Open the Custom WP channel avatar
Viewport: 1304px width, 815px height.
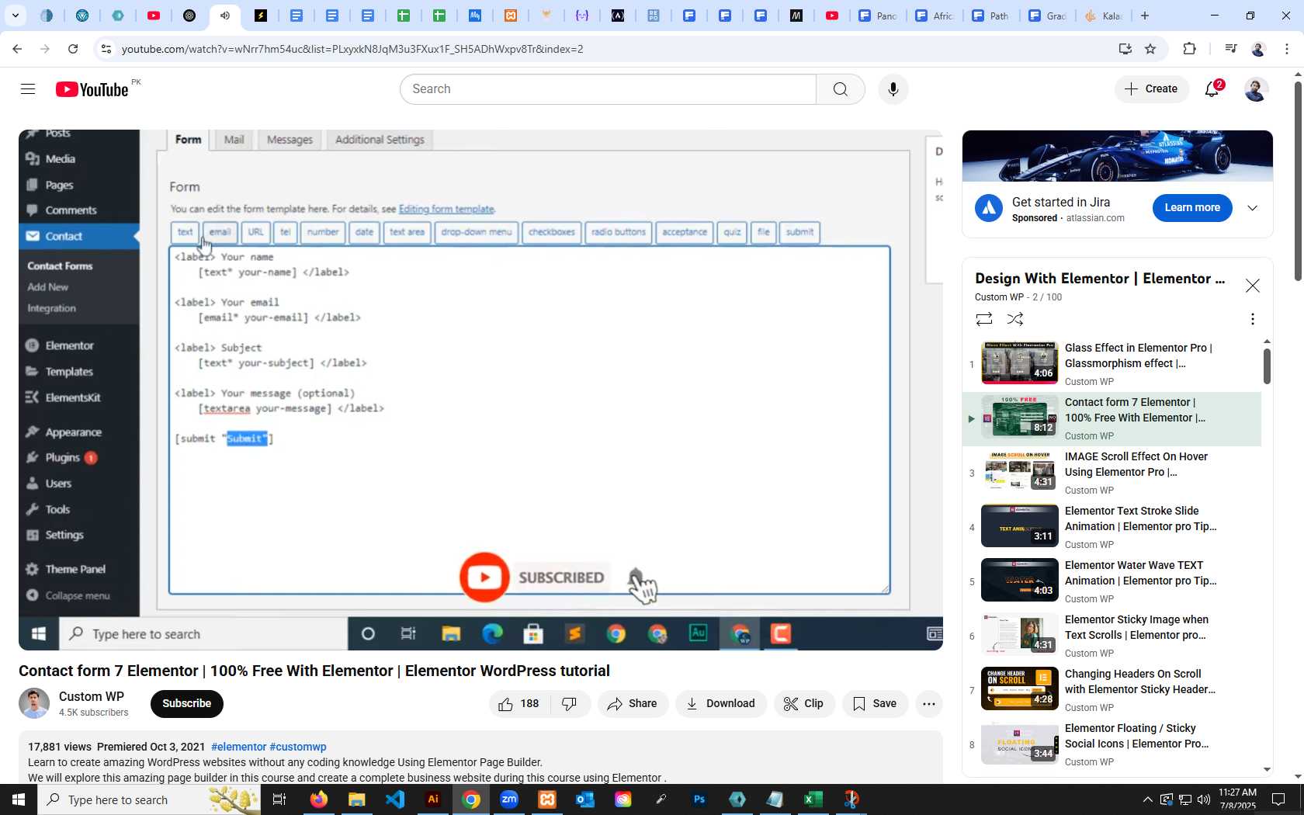click(x=34, y=704)
